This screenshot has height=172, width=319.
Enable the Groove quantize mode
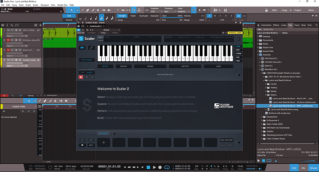(x=69, y=20)
